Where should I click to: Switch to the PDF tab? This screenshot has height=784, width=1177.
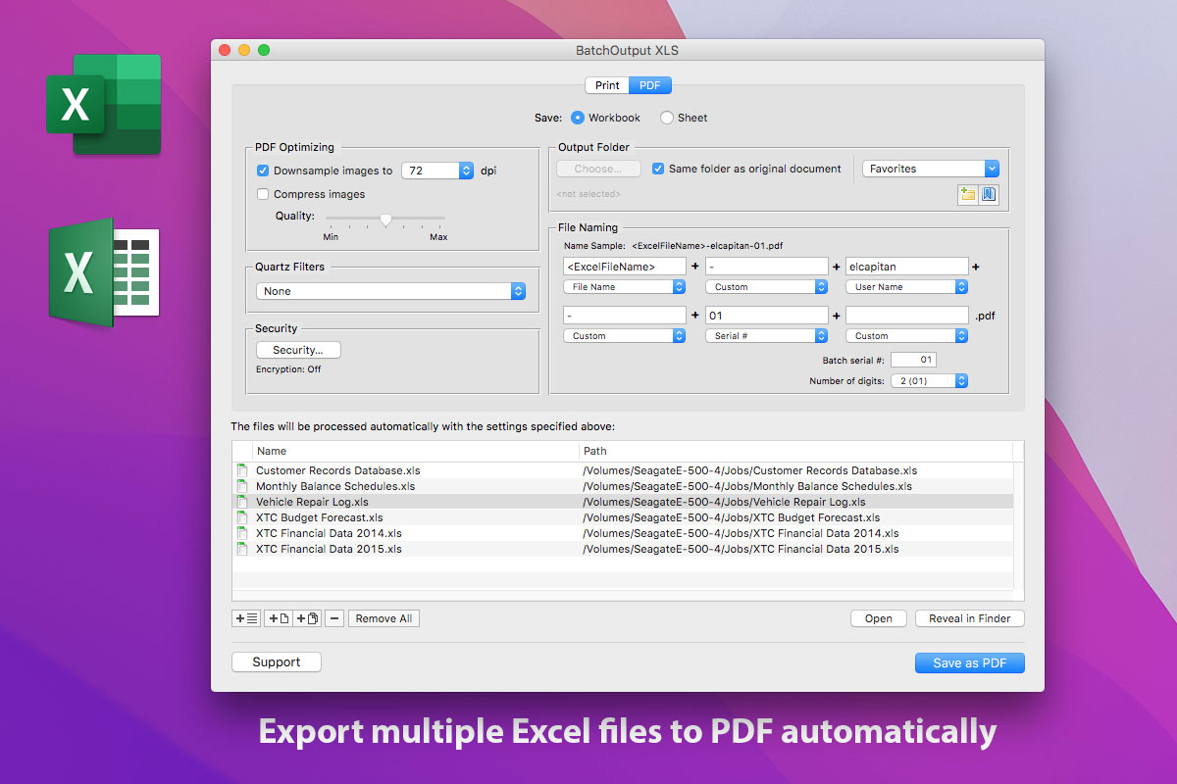[x=650, y=85]
